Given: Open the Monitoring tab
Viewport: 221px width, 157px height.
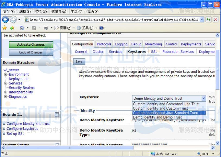Looking at the screenshot, I should click(x=153, y=44).
